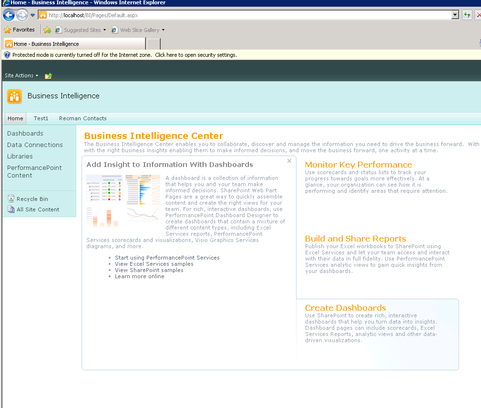The image size is (481, 408).
Task: Click the Internet Explorer title bar icon
Action: [x=6, y=3]
